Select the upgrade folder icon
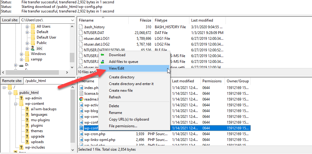This screenshot has width=312, height=154. [x=27, y=136]
